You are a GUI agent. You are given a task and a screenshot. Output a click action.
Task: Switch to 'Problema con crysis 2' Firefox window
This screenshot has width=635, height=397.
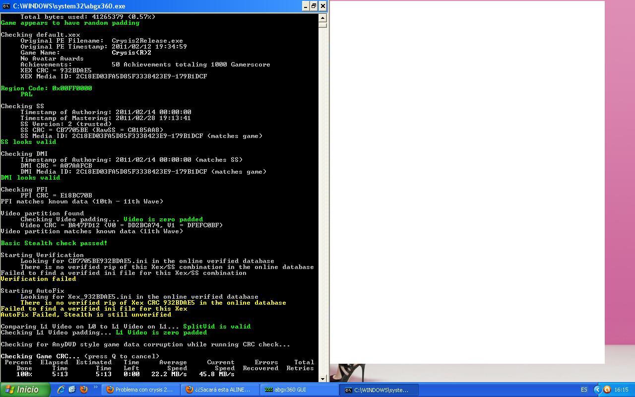(x=140, y=390)
